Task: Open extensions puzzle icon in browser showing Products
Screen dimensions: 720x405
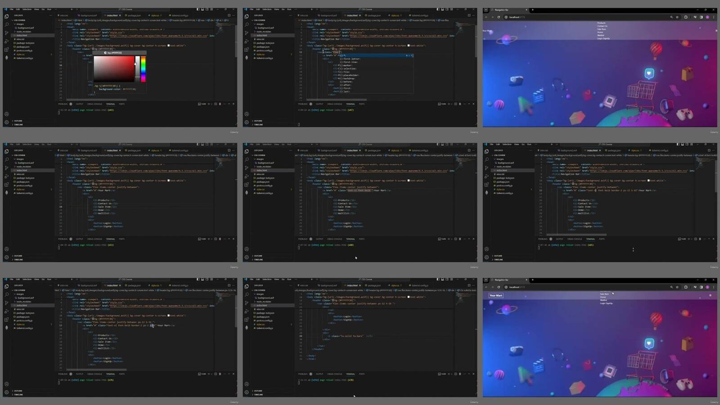Action: click(x=686, y=17)
